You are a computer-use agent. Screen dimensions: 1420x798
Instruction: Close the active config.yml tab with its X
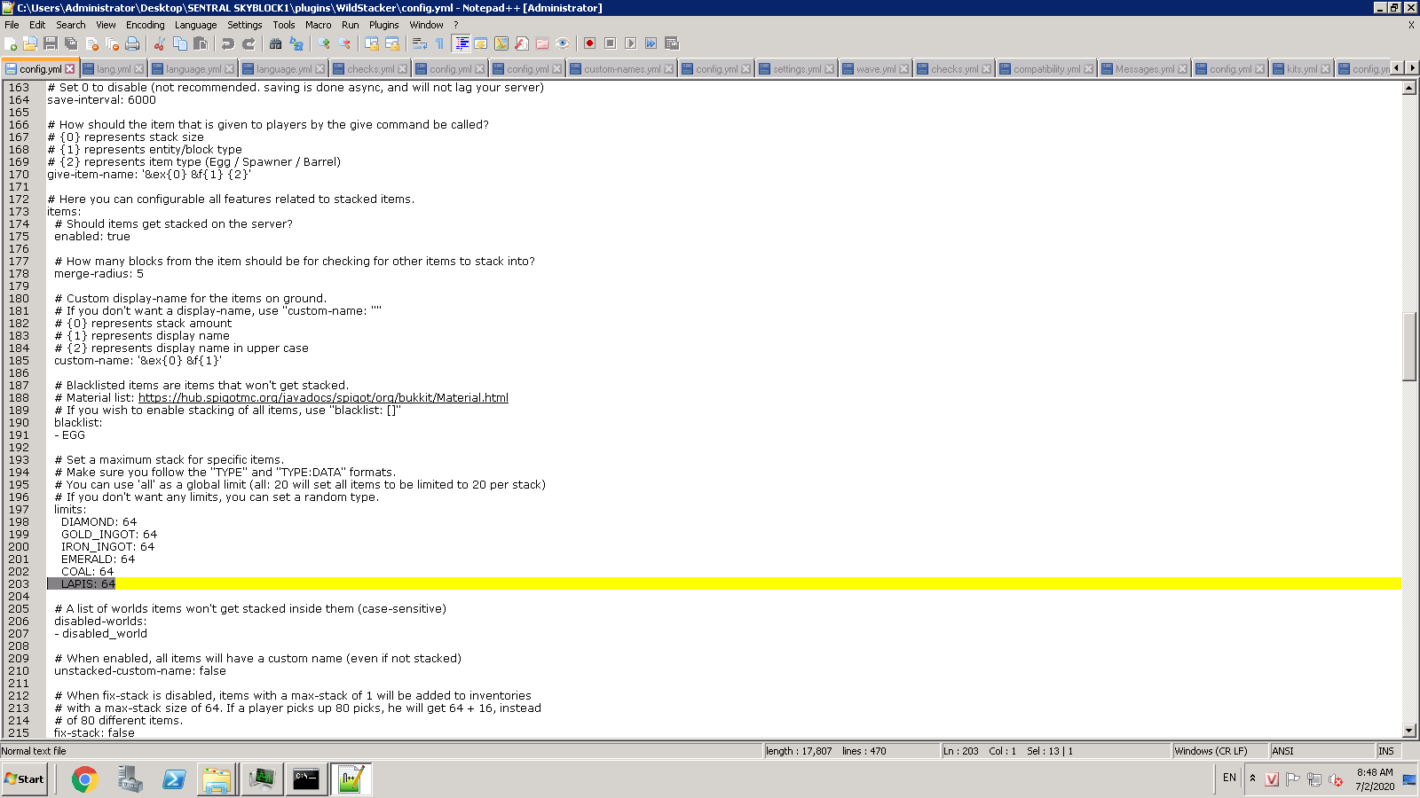point(70,69)
